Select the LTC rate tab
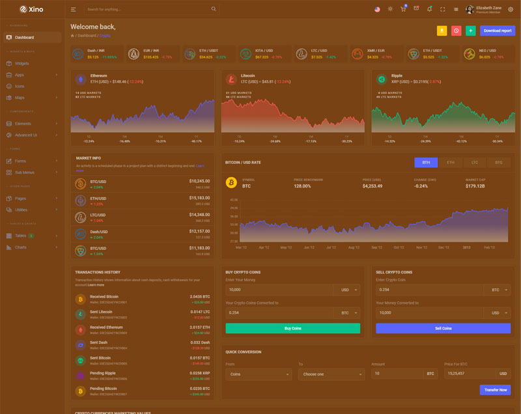The width and height of the screenshot is (521, 414). point(475,162)
